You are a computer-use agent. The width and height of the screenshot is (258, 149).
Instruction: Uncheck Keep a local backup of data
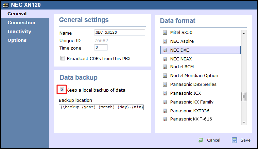pyautogui.click(x=62, y=90)
